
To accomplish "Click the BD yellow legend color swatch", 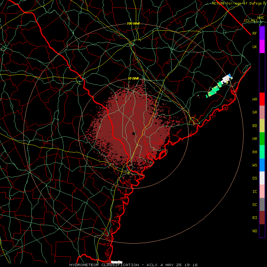I will [262, 126].
